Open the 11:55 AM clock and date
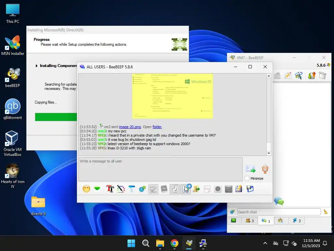This screenshot has width=334, height=251. tap(311, 243)
